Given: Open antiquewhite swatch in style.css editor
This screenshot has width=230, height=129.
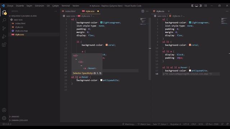Looking at the screenshot, I should tap(190, 71).
